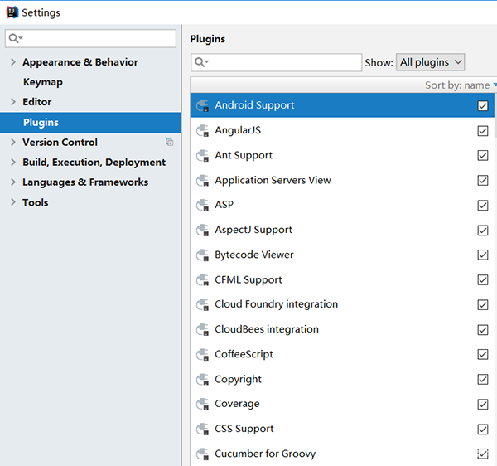Click the CFML Support plugin icon

(x=203, y=280)
